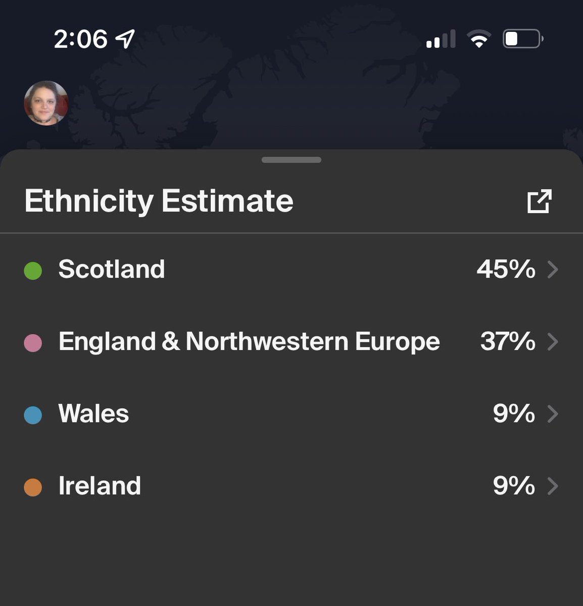Expand the Ireland row chevron
The image size is (583, 606).
(x=553, y=486)
